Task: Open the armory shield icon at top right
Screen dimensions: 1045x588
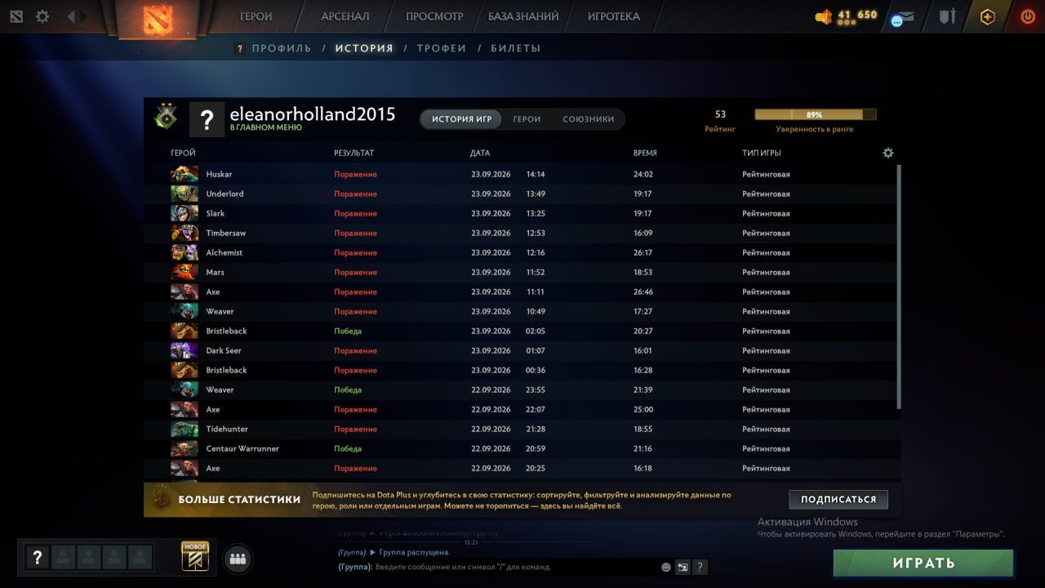Action: coord(947,16)
